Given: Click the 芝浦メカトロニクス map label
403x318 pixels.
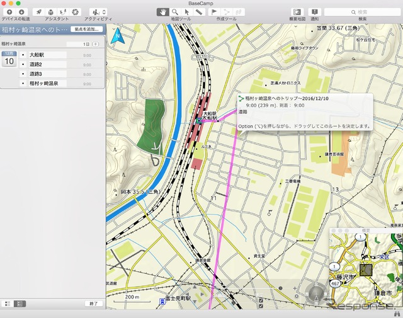Looking at the screenshot, I should click(285, 83).
